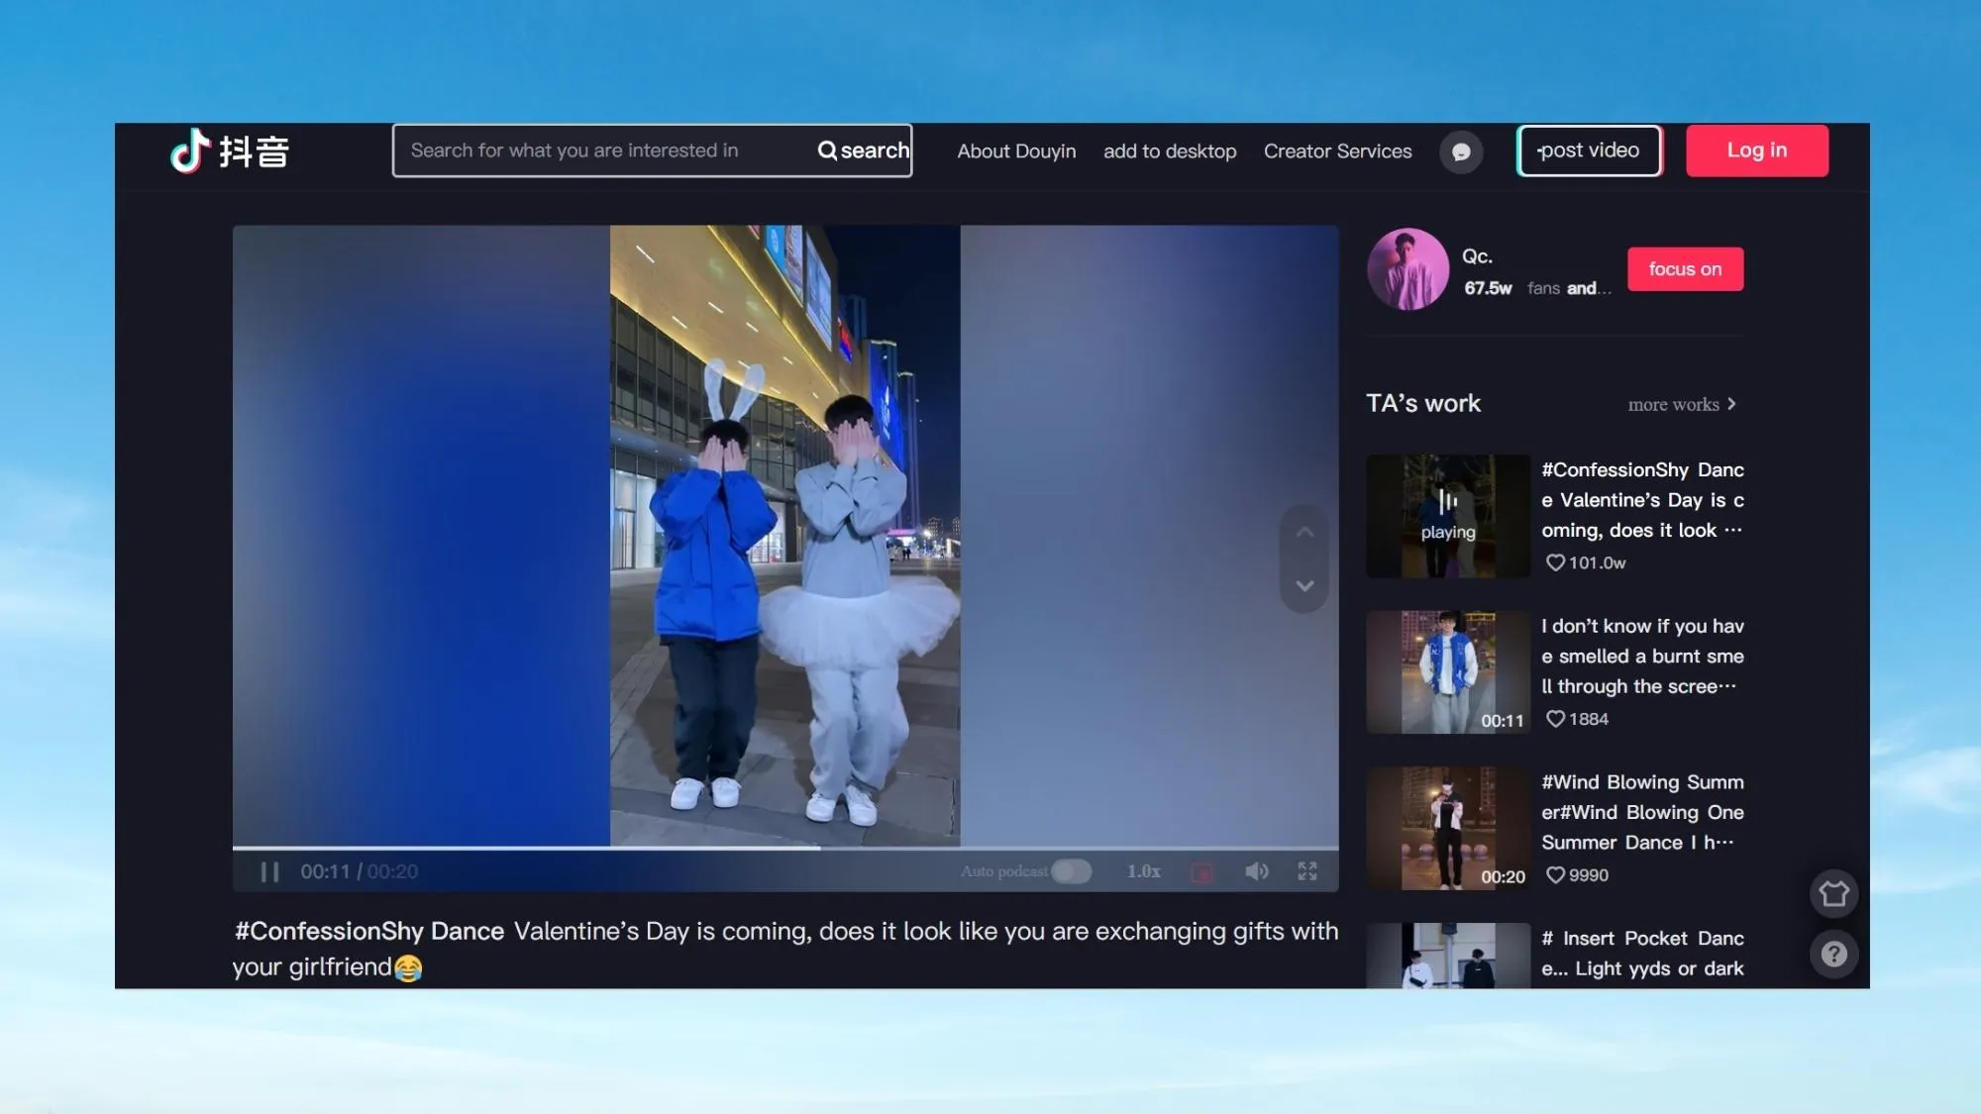1981x1114 pixels.
Task: Open the shirt-shaped skin icon
Action: pyautogui.click(x=1833, y=894)
